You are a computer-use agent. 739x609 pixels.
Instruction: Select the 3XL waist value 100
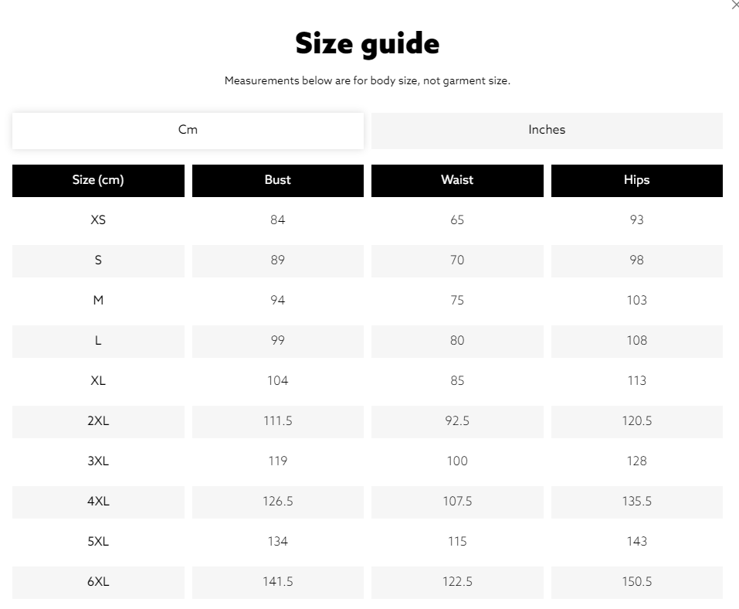click(457, 461)
